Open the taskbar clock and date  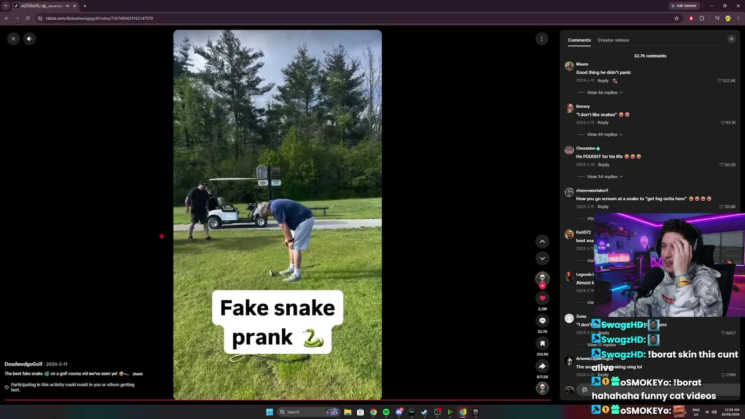(x=732, y=412)
